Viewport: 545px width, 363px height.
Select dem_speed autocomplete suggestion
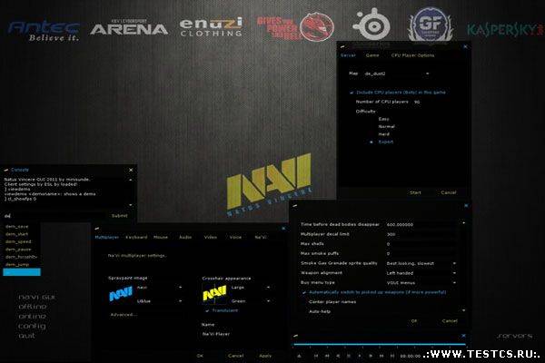click(x=22, y=241)
